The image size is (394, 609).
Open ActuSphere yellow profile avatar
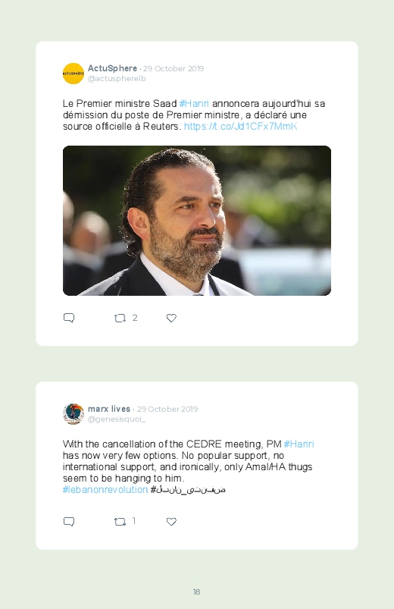point(73,74)
